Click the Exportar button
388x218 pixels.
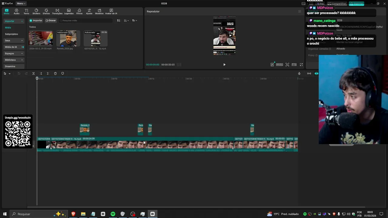tap(356, 4)
